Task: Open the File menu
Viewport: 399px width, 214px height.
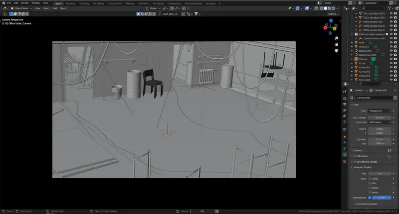Action: pos(9,3)
